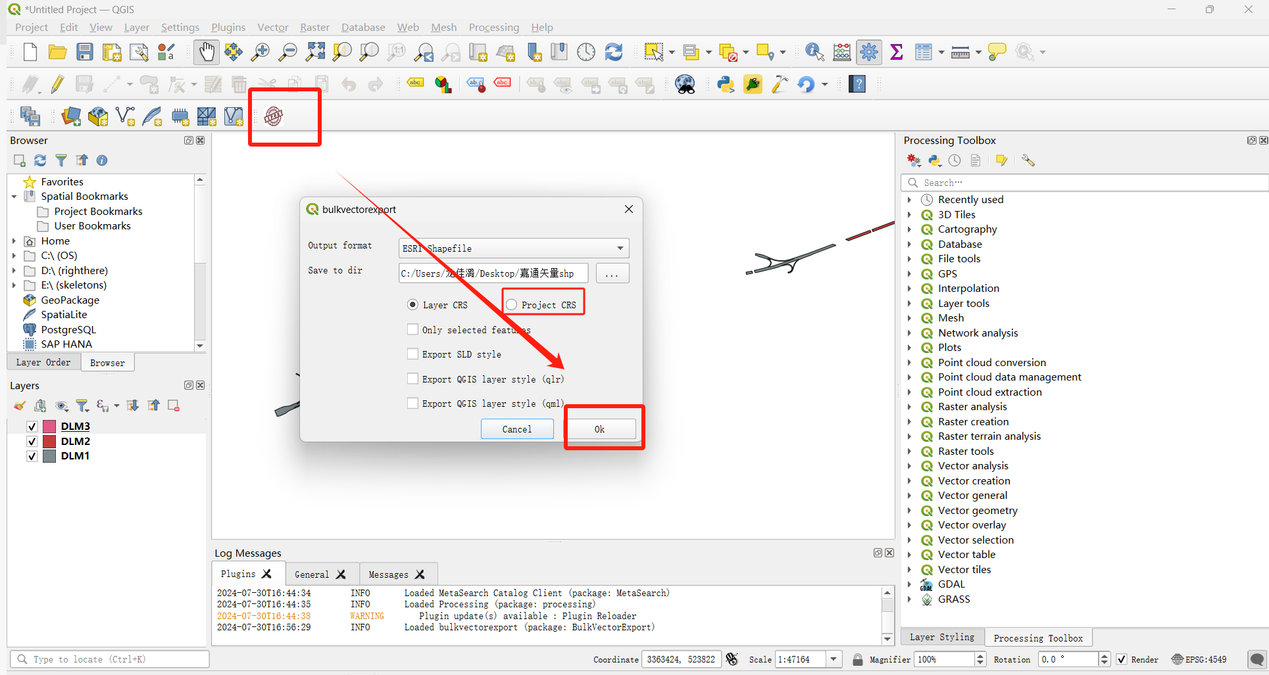
Task: Click the Refresh map canvas icon
Action: tap(613, 52)
